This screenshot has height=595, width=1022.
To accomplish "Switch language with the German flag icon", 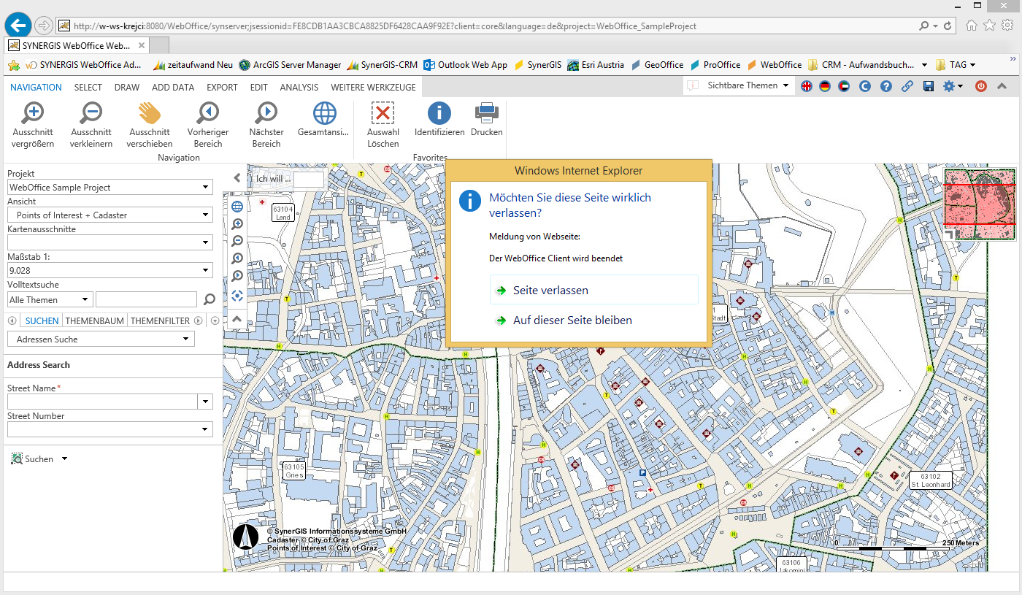I will tap(825, 85).
